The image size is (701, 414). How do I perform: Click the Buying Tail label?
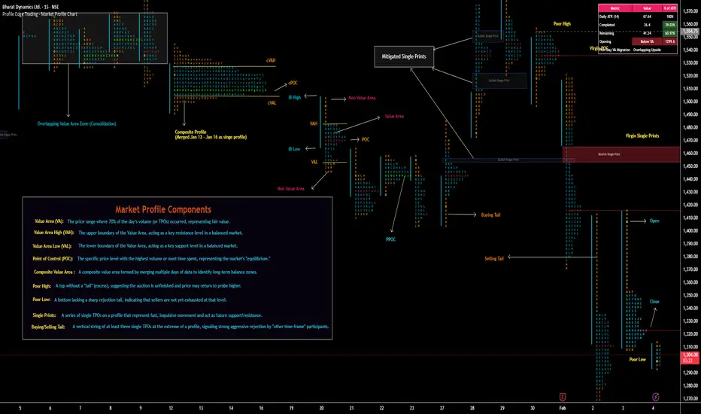490,215
